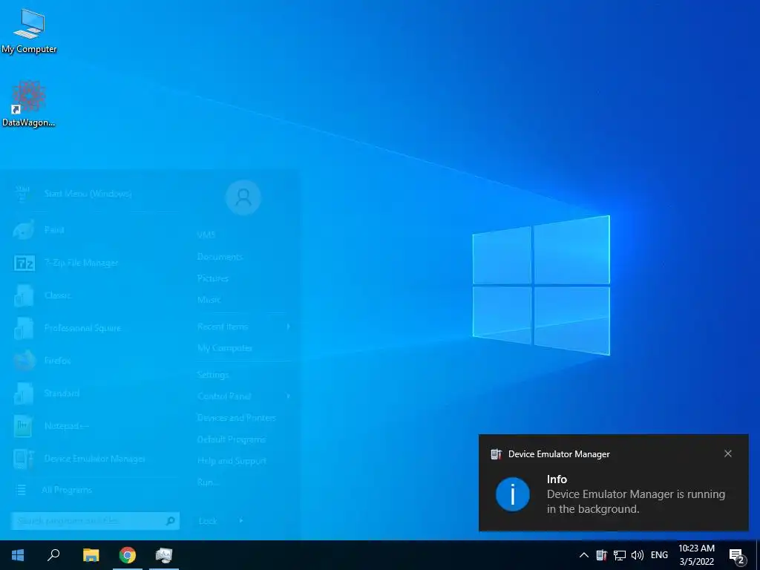Open the taskbar app next to Chrome
This screenshot has width=760, height=570.
(x=164, y=555)
